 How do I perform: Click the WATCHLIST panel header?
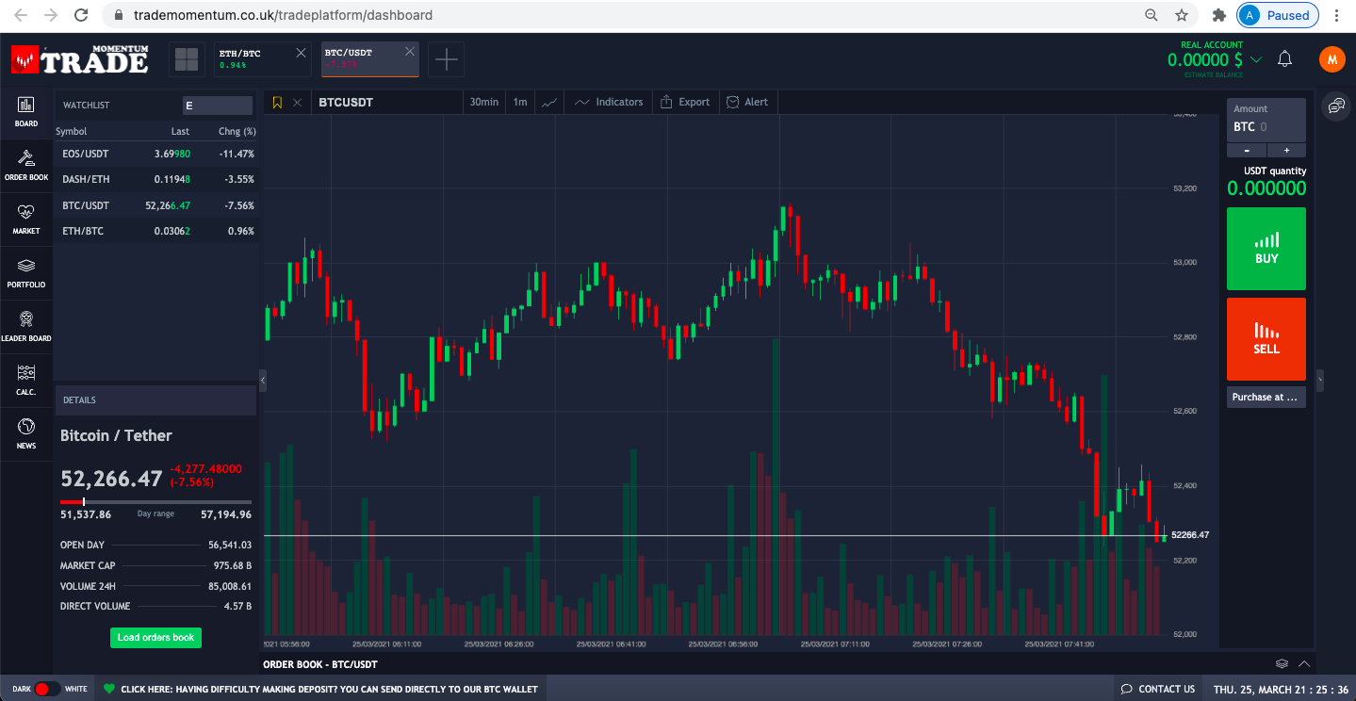point(87,106)
